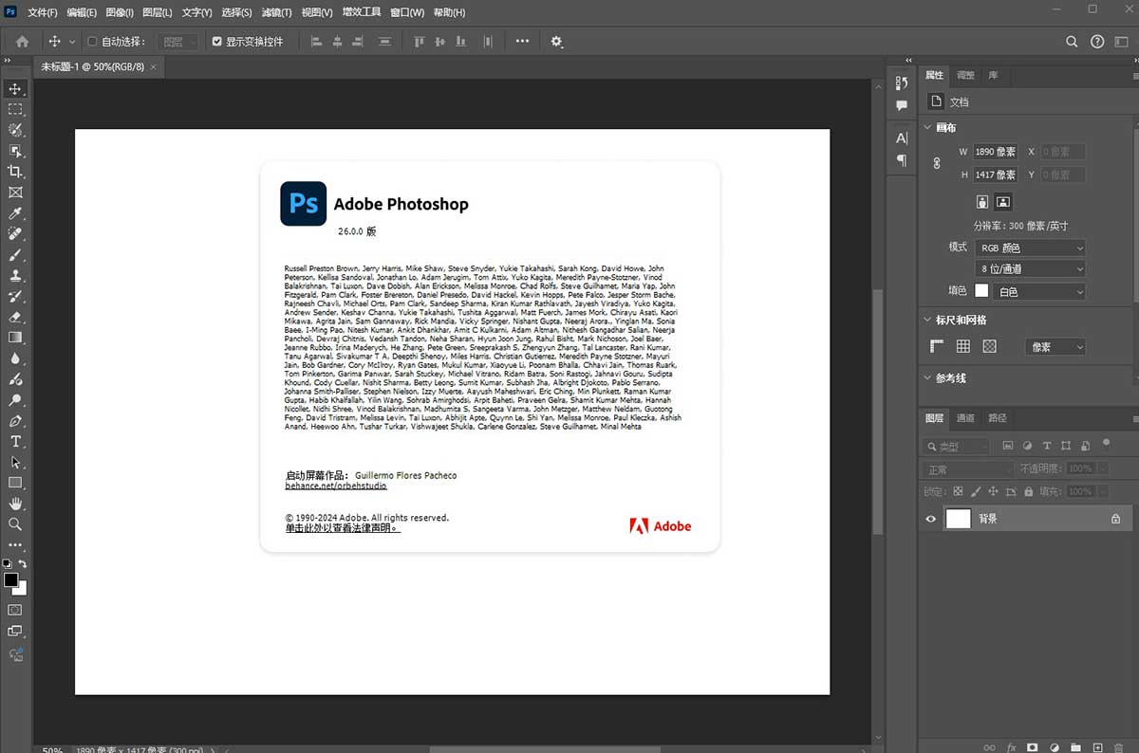Switch to the 通道 tab
Viewport: 1139px width, 753px height.
964,418
